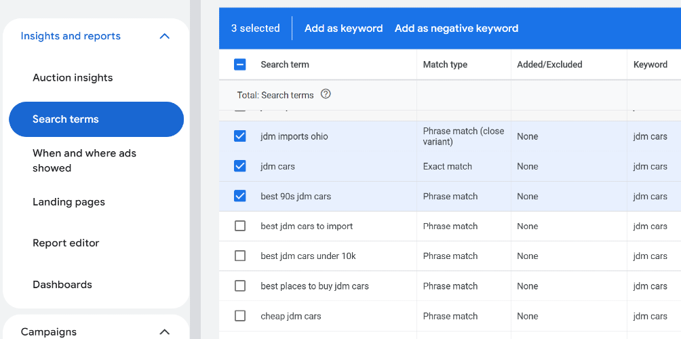681x339 pixels.
Task: Sort by the Search term column header
Action: coord(285,64)
